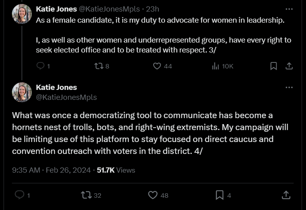This screenshot has width=306, height=210.
Task: Open Katie Jones avatar on main tweet
Action: click(21, 92)
